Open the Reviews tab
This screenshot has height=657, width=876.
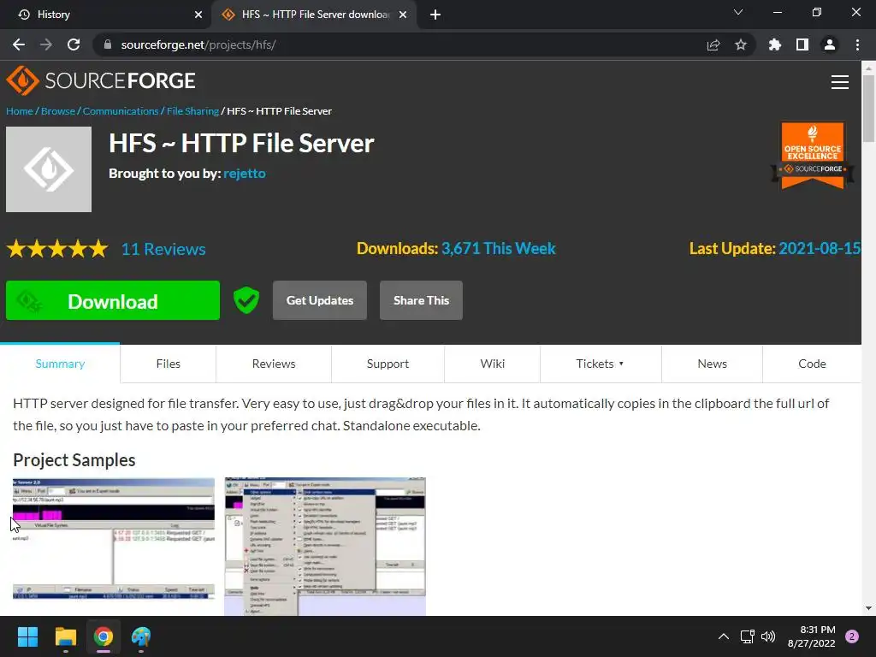click(274, 364)
